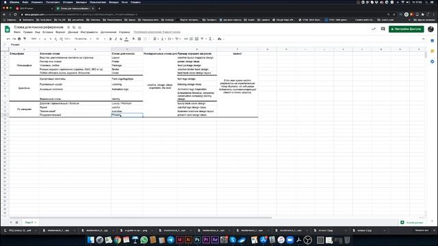
Task: Select the Font Logo/logotype cell
Action: (127, 79)
